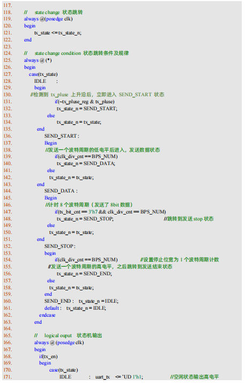Click SEND_END : tx_state_n = IDLE line
Viewport: 245px width, 385px height.
[81, 301]
